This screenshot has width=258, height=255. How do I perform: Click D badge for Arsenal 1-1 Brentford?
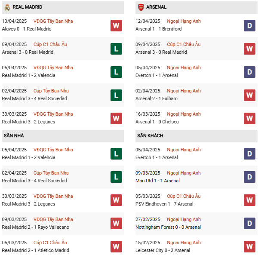click(x=249, y=25)
